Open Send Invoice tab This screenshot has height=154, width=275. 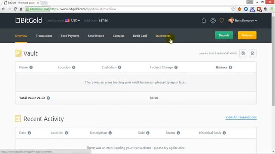click(96, 36)
